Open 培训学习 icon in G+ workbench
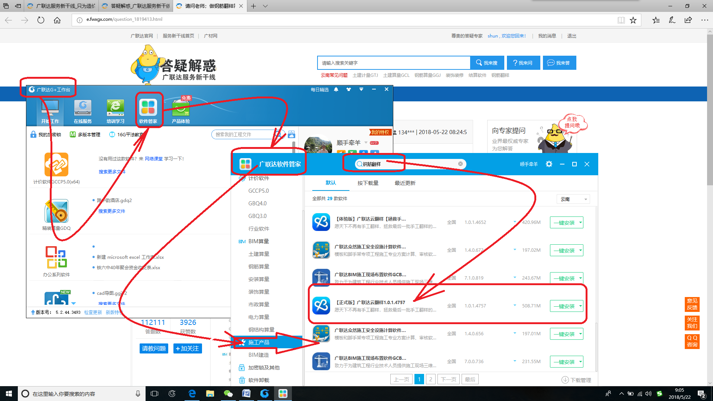713x401 pixels. coord(115,111)
